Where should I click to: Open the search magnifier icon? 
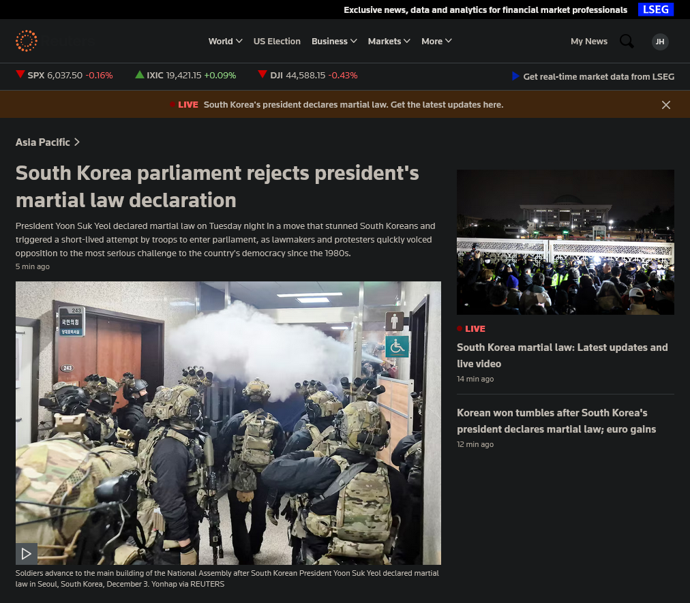[626, 42]
